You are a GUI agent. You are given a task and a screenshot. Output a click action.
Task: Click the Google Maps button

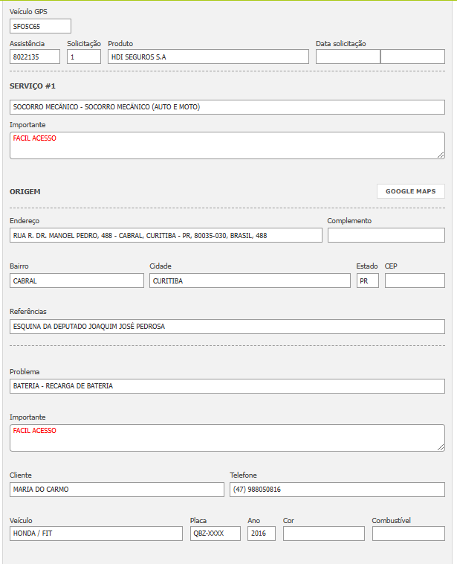[x=410, y=191]
